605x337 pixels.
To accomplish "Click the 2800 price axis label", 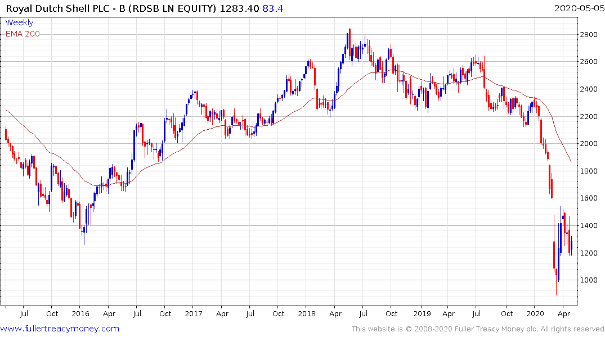I will coord(589,35).
